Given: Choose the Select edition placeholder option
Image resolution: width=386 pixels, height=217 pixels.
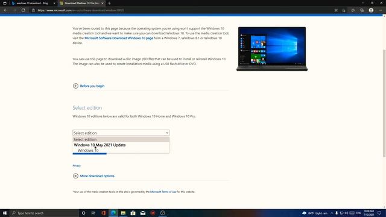Looking at the screenshot, I should pos(121,139).
